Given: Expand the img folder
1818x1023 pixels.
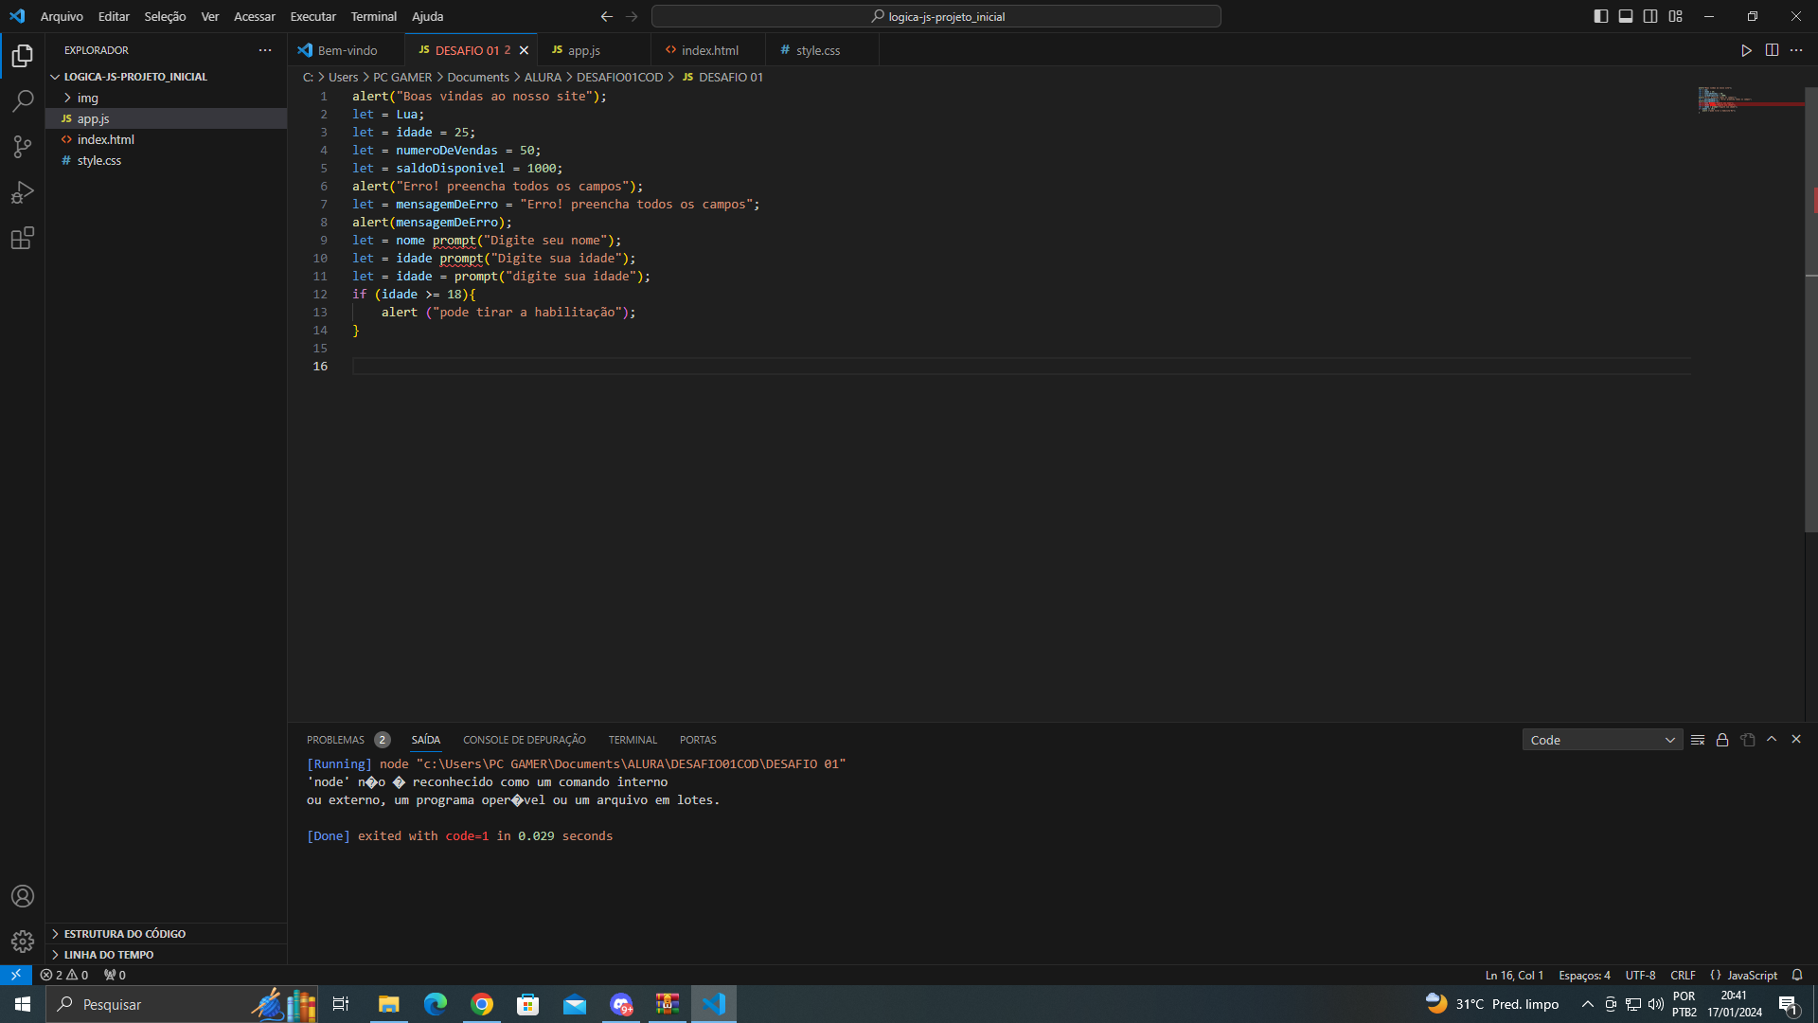Looking at the screenshot, I should click(166, 98).
